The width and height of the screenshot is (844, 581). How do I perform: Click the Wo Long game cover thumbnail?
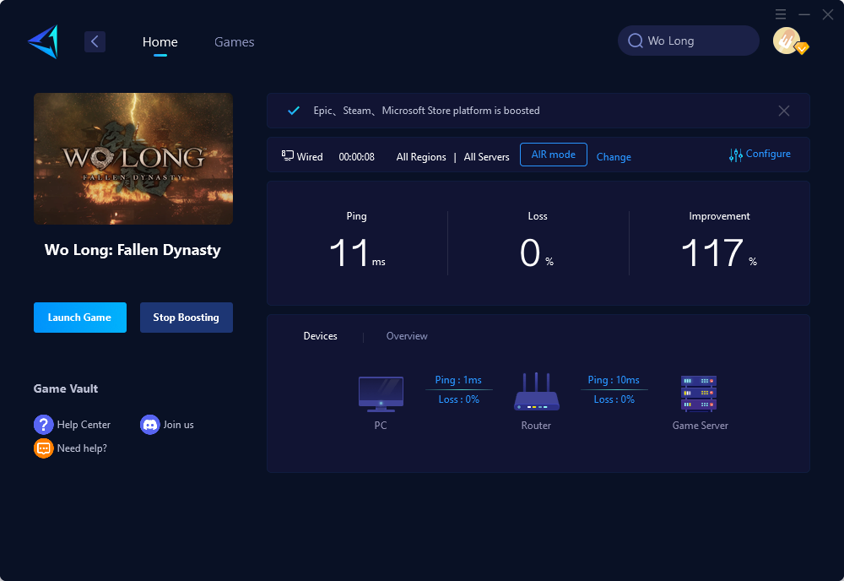133,159
